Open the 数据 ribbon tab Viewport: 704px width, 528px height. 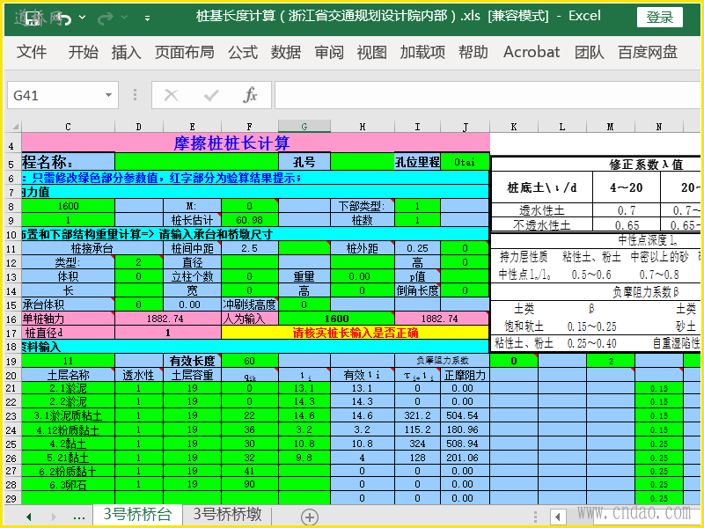click(285, 52)
